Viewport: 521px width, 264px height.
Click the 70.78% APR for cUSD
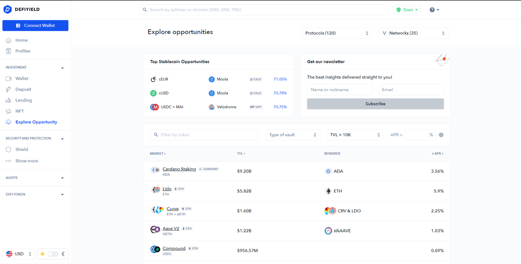click(280, 93)
